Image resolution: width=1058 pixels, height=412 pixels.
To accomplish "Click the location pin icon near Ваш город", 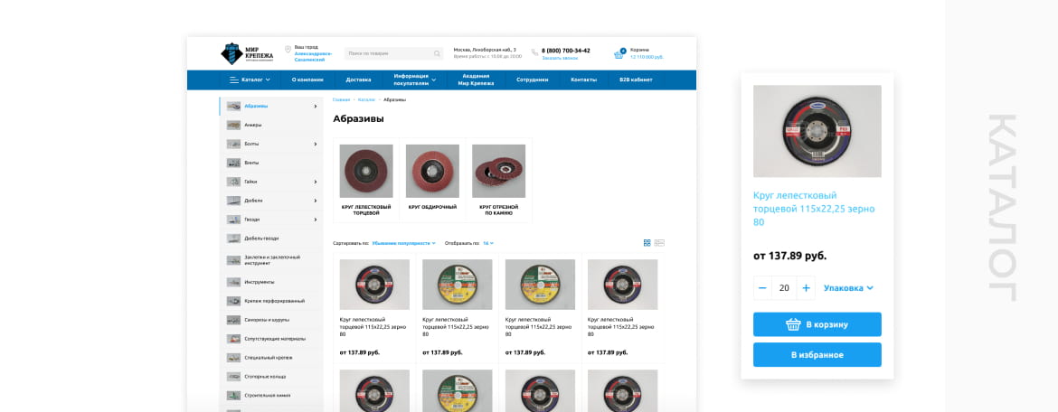I will (x=288, y=50).
